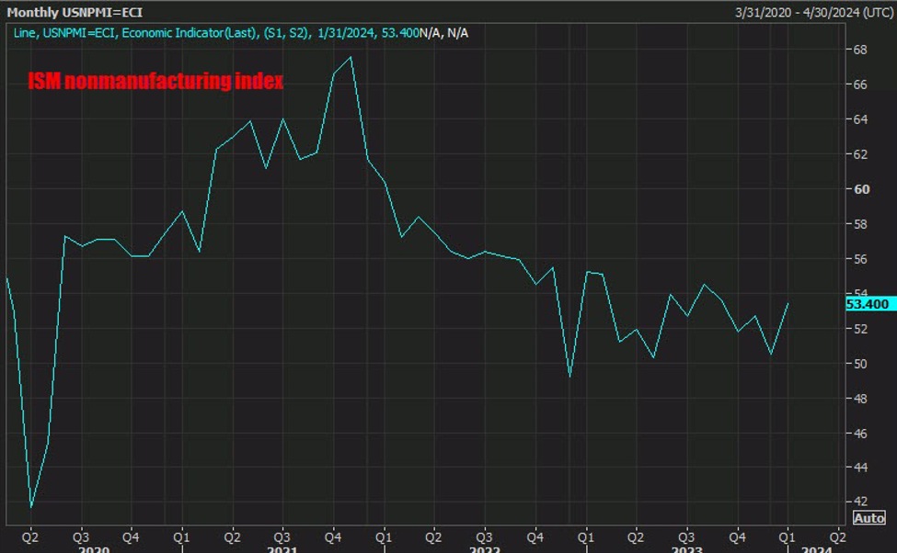Click the Auto scale button
The height and width of the screenshot is (553, 897).
pos(869,517)
